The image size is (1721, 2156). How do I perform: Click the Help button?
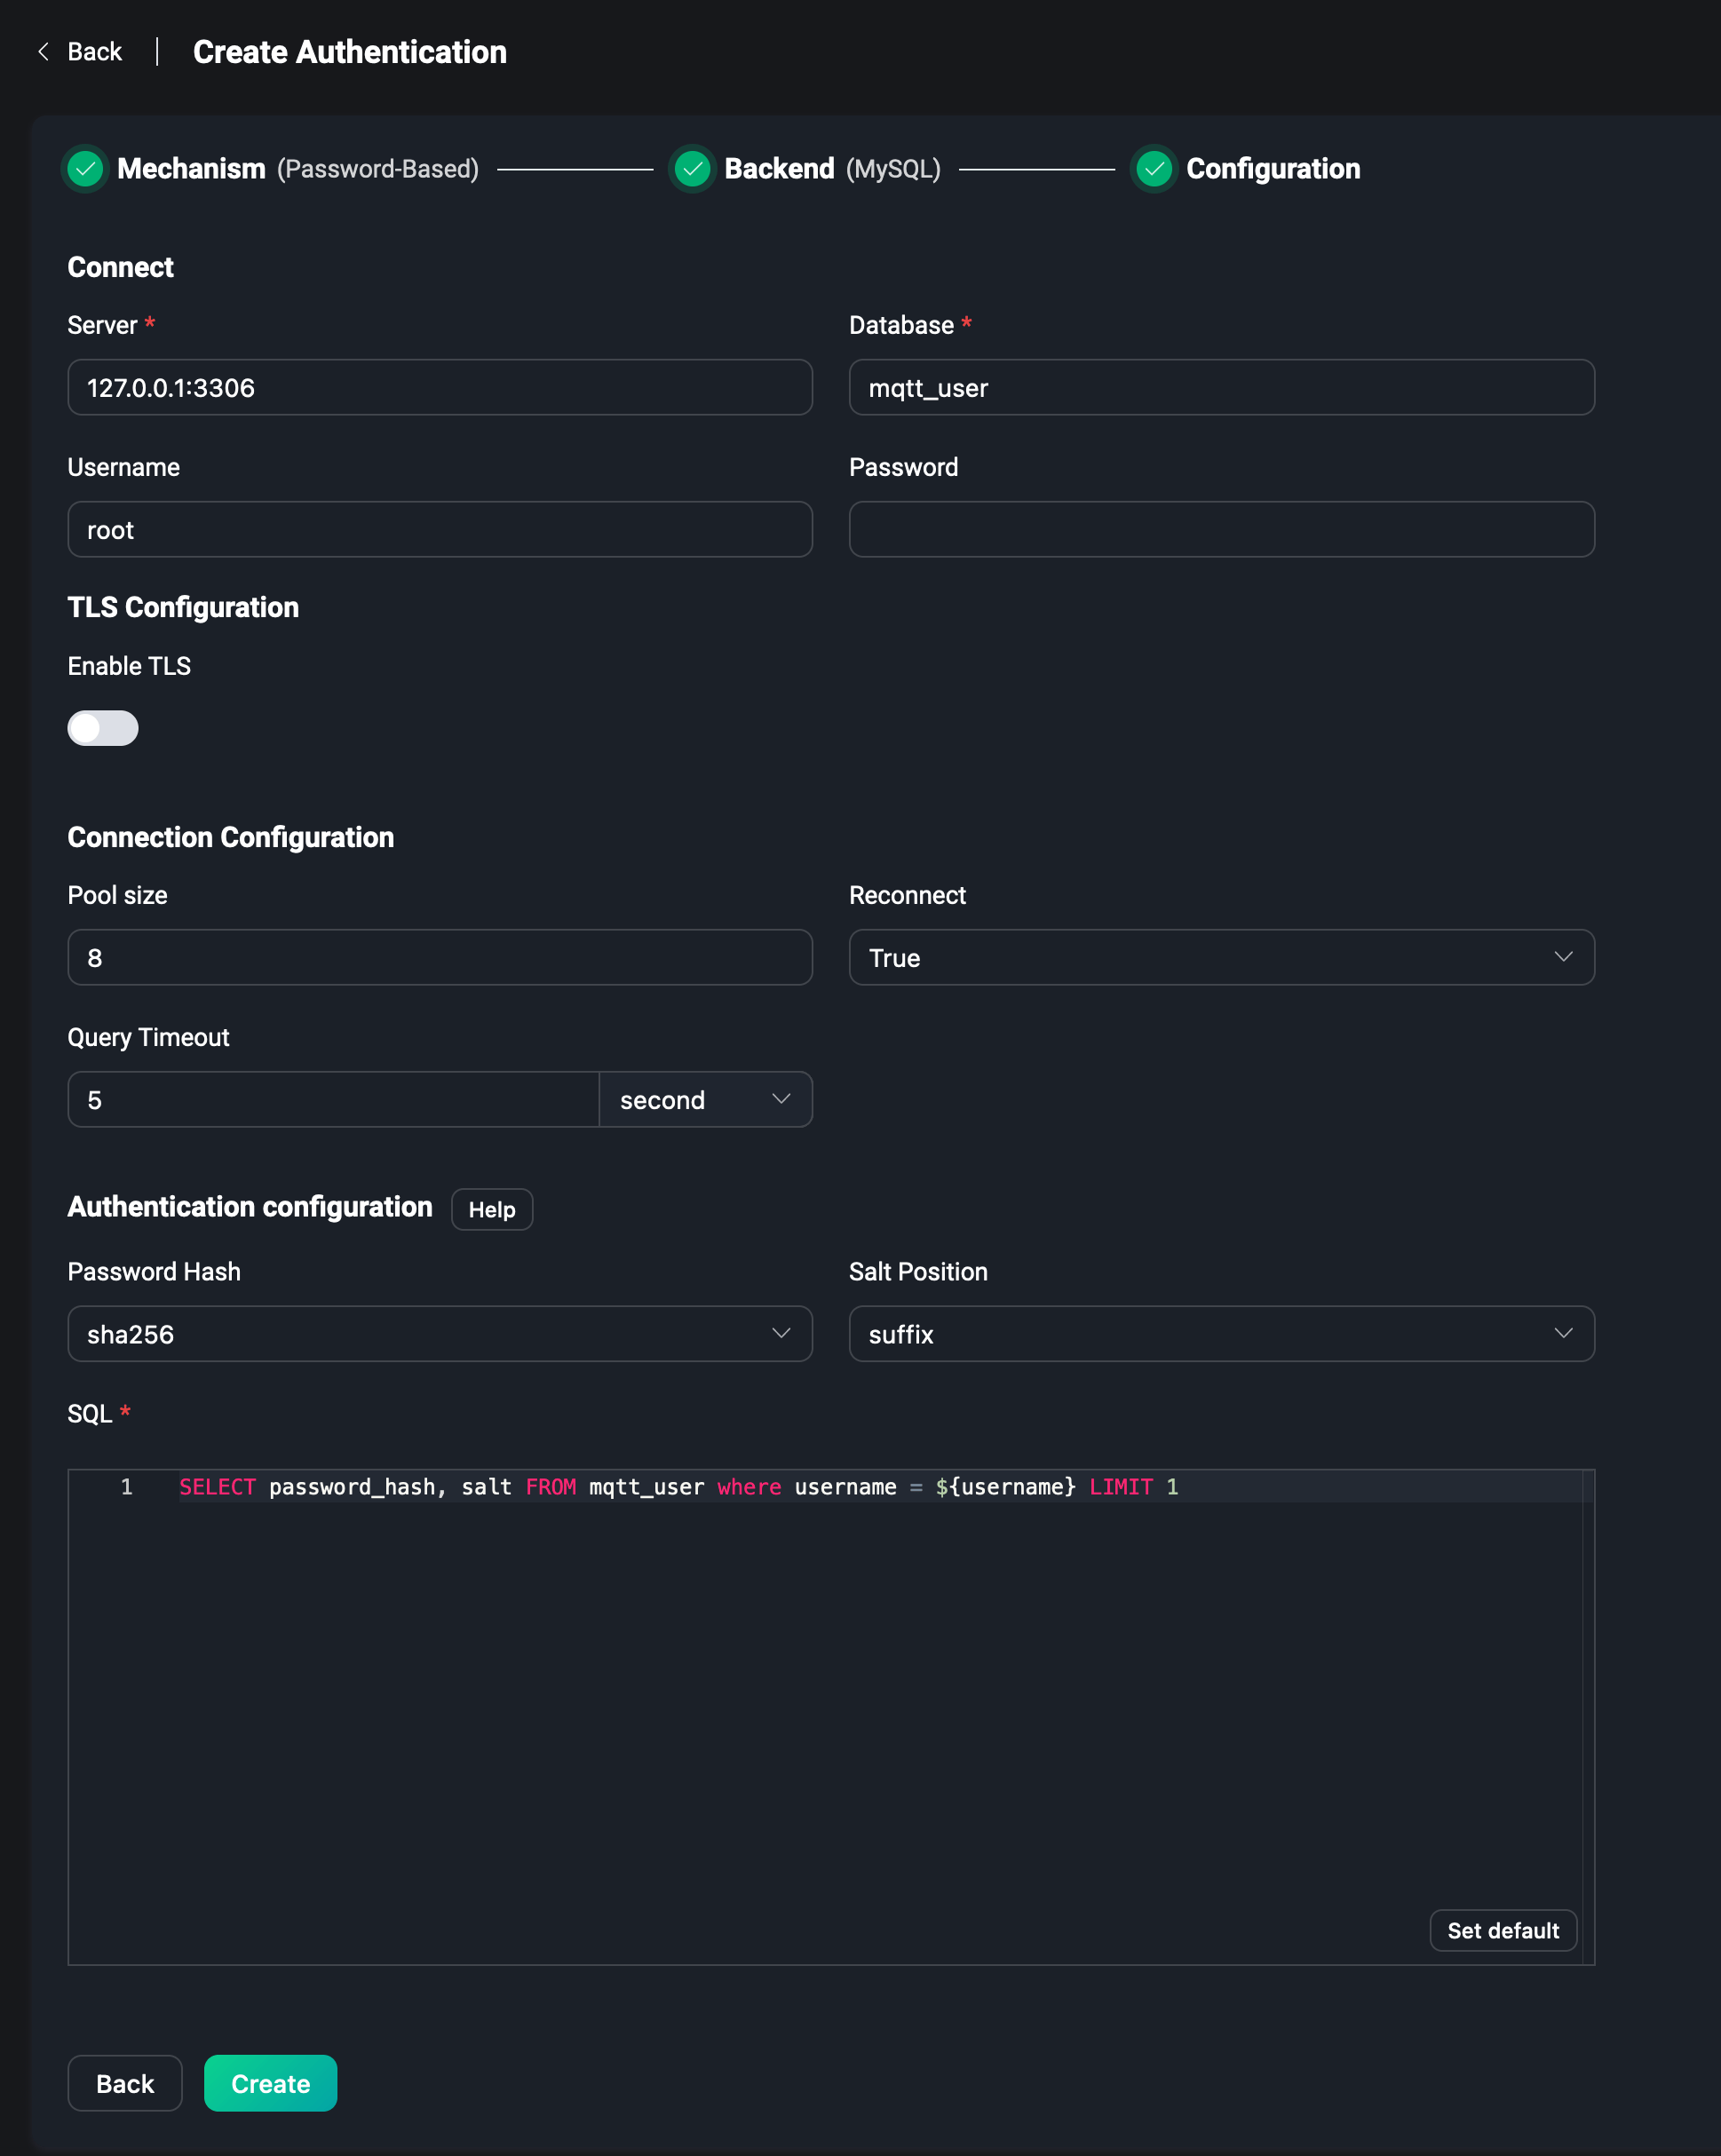[x=492, y=1210]
